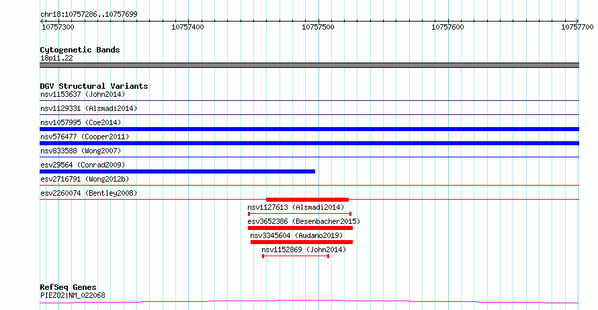The image size is (598, 310).
Task: Select the nsv1129331 (Alsmadi2014) variant label
Action: click(x=89, y=108)
